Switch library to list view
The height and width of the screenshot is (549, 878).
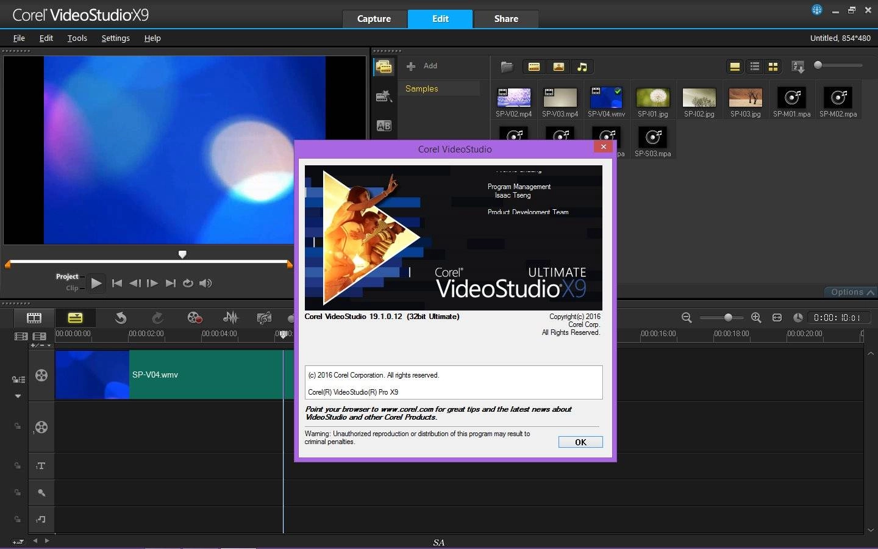[x=755, y=67]
